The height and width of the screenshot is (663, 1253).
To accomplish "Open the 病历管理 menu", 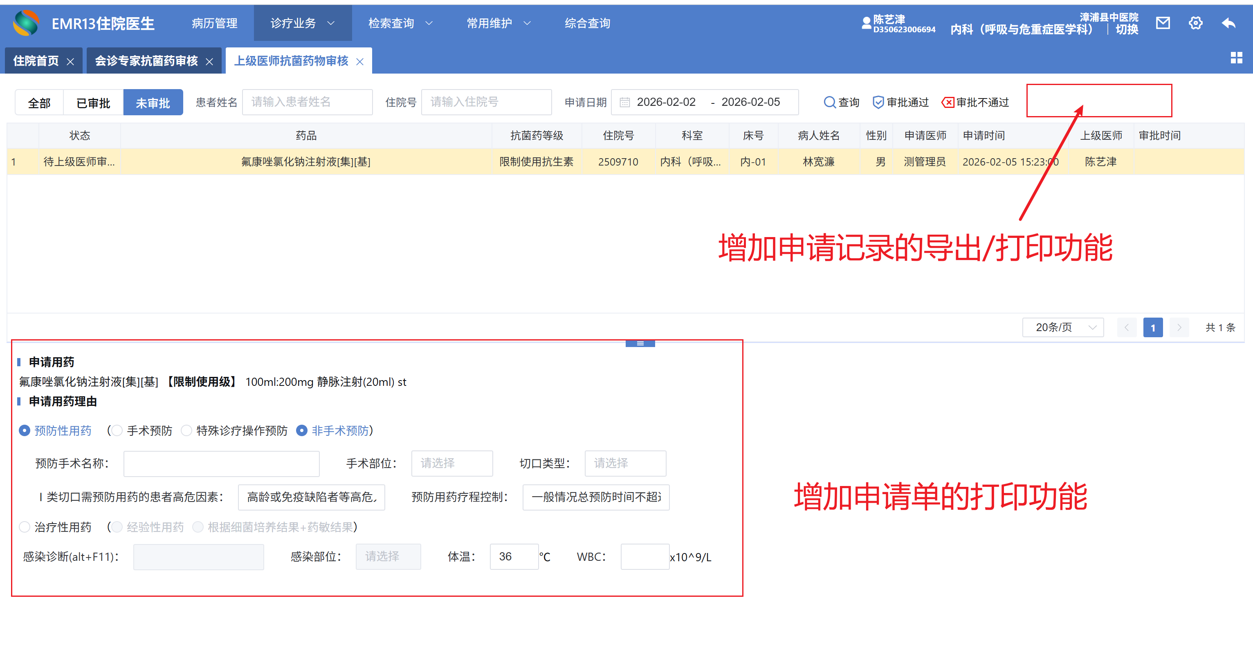I will tap(215, 23).
